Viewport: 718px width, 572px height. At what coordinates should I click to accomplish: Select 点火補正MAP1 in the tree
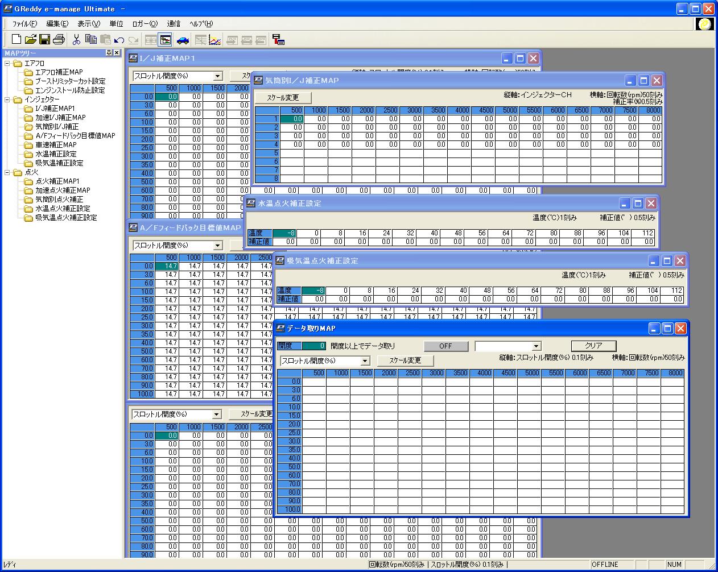tap(57, 181)
